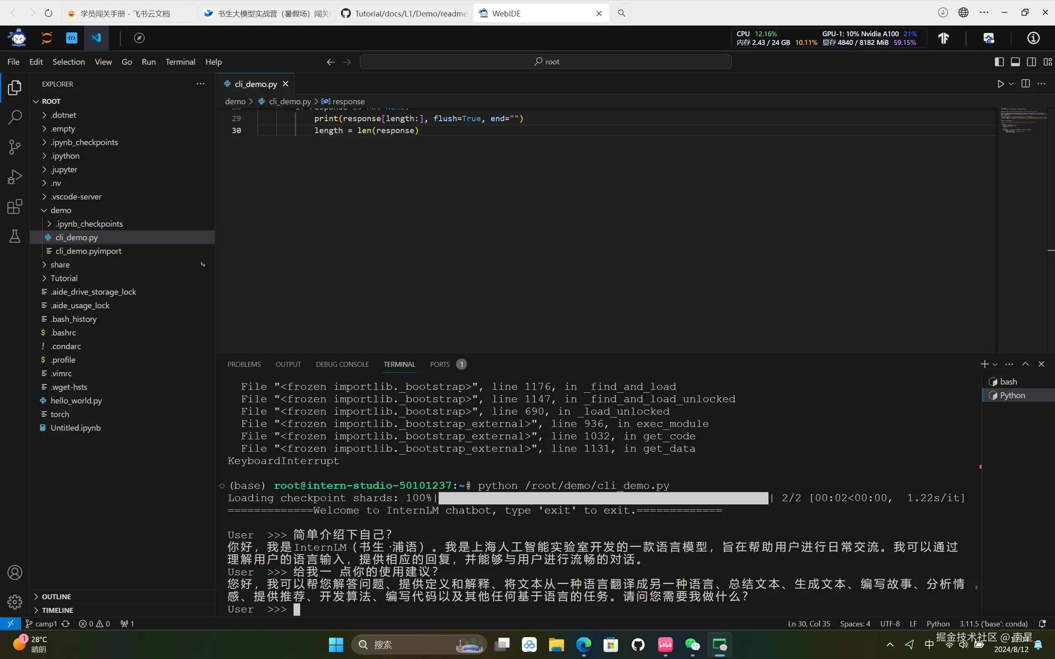Click the split editor right icon
This screenshot has height=659, width=1055.
pos(1025,84)
